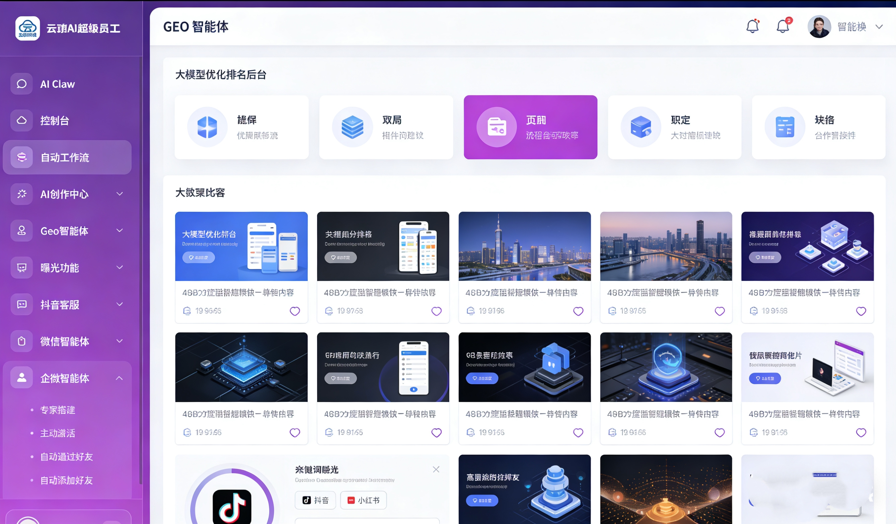The image size is (896, 524).
Task: Select the first blue hexagon feature card
Action: click(242, 127)
